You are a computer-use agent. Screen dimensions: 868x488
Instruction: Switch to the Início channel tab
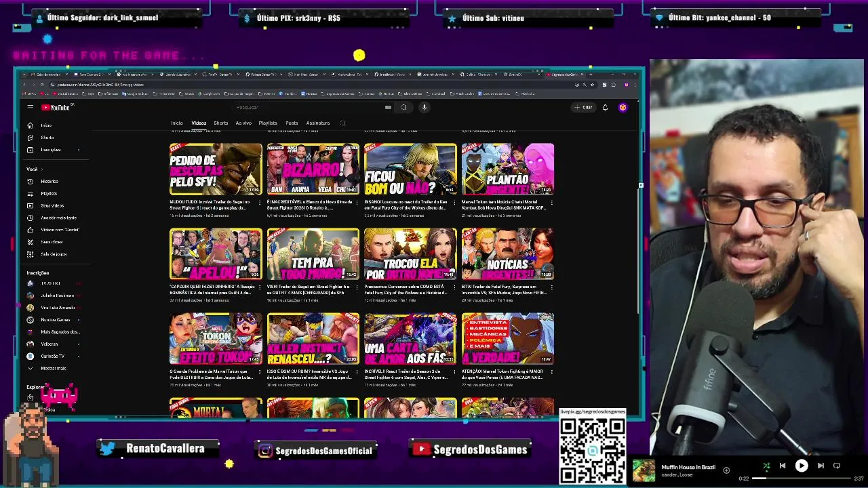tap(176, 123)
